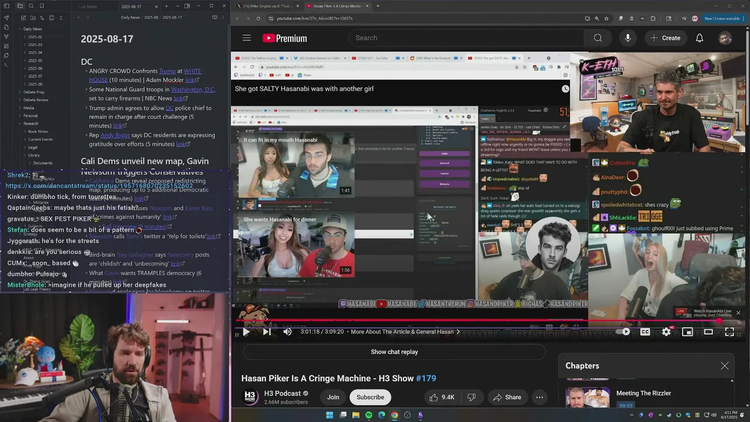Open the Andy Biggs link

point(115,135)
